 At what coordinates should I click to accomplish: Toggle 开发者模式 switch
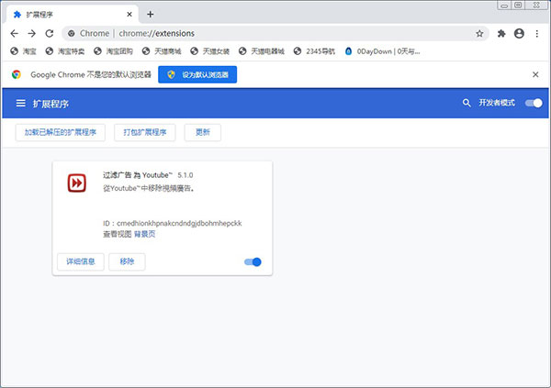[534, 103]
